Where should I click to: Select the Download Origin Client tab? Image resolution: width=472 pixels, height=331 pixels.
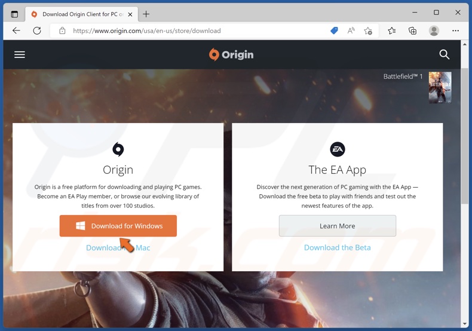(x=82, y=14)
